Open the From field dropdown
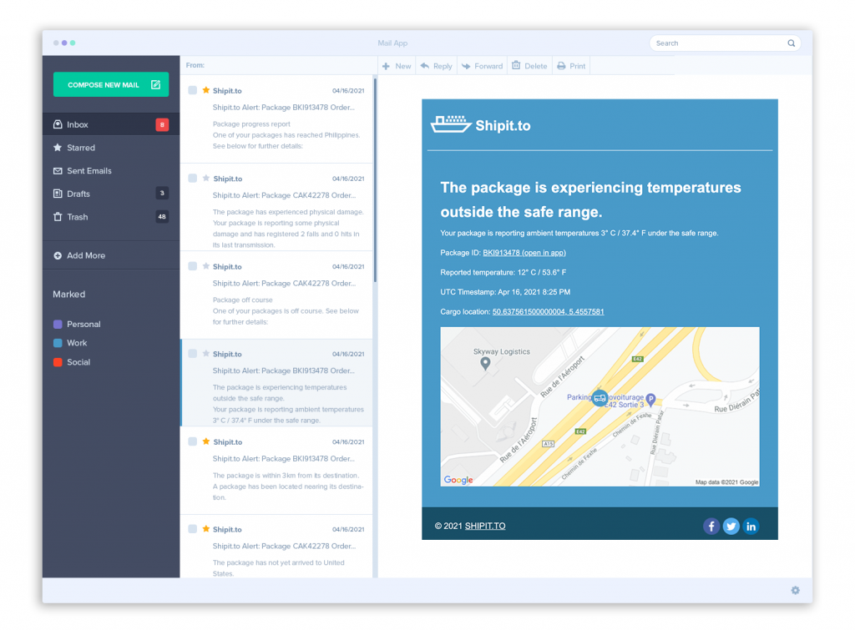Screen dimensions: 855x630 [x=197, y=65]
